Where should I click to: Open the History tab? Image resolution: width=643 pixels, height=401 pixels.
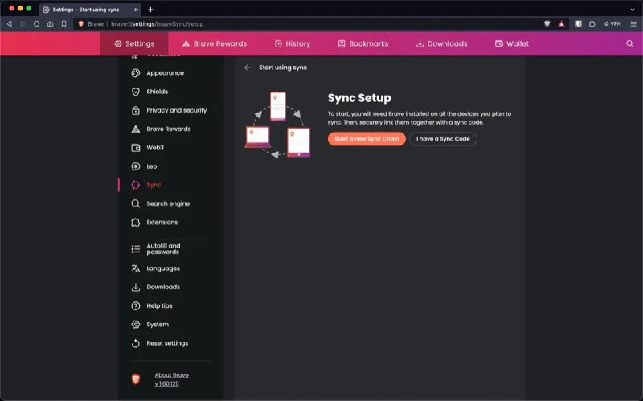tap(292, 43)
